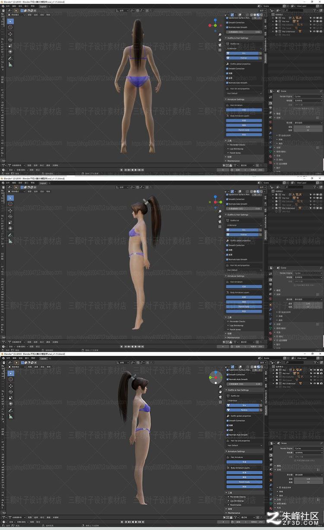Pick the Cursor tool in top screenshot
Screen dimensions: 324x530
(10, 27)
